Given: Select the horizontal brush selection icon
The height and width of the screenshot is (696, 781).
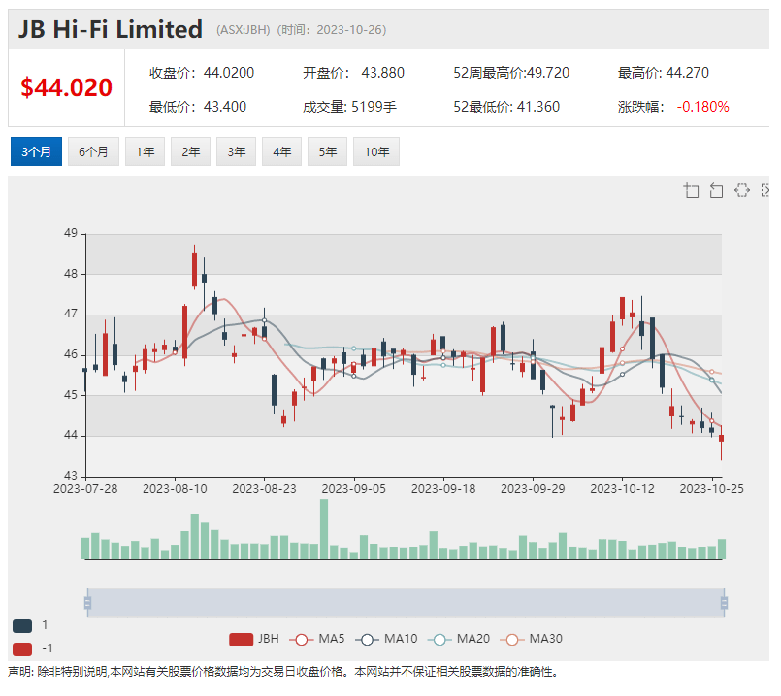Looking at the screenshot, I should [x=742, y=190].
